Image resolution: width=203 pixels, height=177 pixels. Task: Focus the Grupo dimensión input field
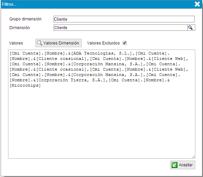pyautogui.click(x=124, y=19)
